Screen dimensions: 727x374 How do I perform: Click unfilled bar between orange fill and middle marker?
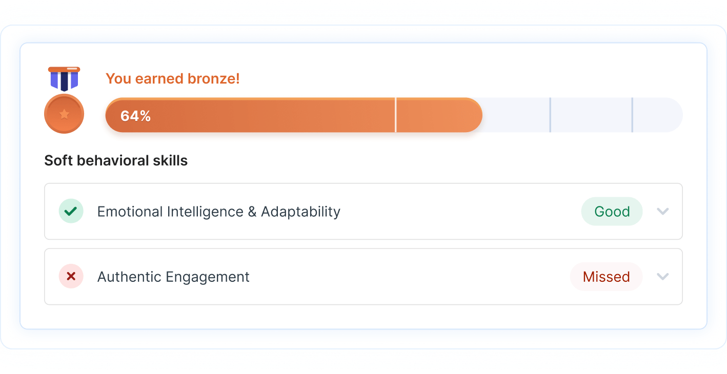[515, 115]
